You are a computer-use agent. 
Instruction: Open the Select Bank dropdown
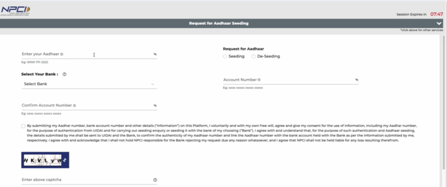[x=89, y=84]
